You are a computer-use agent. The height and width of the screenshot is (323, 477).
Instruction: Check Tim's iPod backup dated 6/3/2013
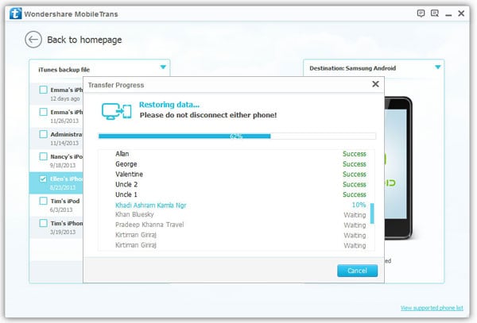point(44,201)
